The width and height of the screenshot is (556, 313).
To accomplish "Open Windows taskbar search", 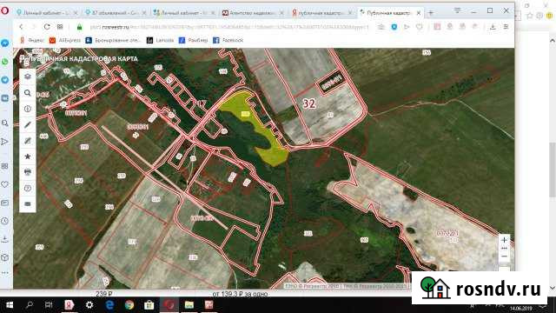I will click(x=30, y=305).
